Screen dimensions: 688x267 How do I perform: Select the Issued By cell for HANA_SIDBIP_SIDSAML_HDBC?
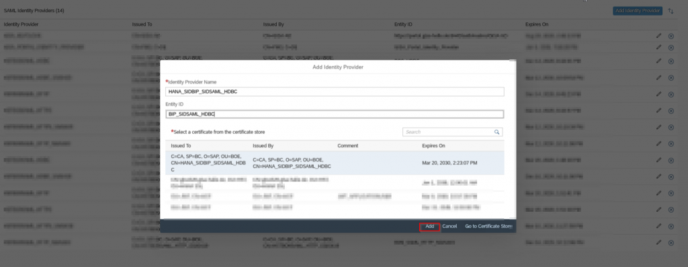tap(292, 163)
